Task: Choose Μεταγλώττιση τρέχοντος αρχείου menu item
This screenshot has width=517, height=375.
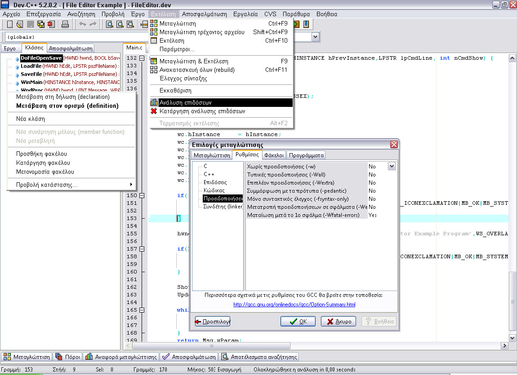Action: 221,32
